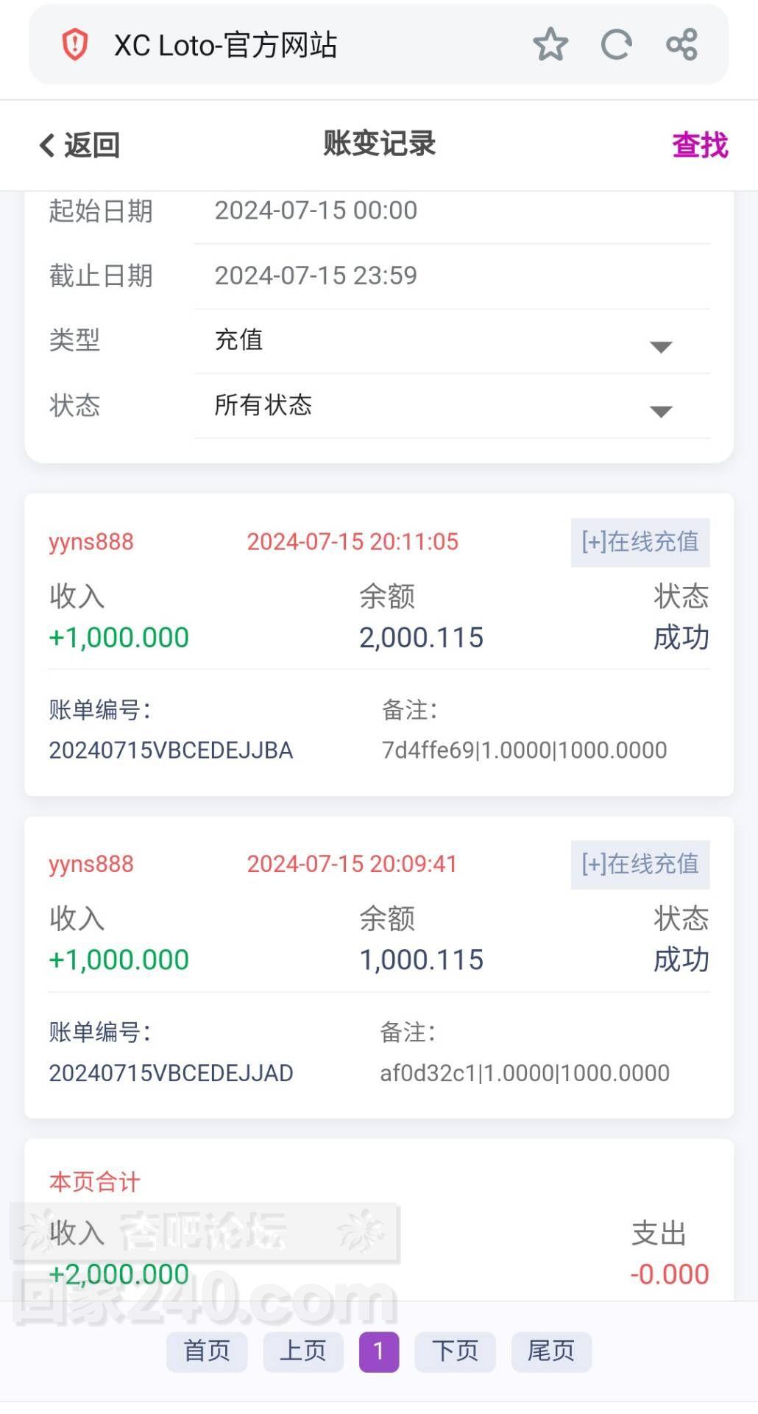Open the 起始日期 date field
Screen dimensions: 758x1414
pos(452,211)
